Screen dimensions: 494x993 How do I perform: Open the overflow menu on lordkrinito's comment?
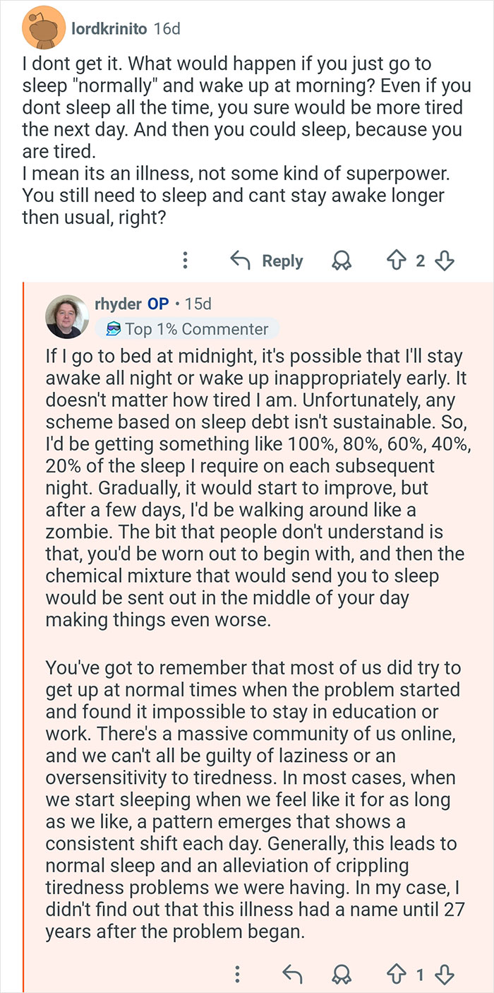click(x=185, y=260)
